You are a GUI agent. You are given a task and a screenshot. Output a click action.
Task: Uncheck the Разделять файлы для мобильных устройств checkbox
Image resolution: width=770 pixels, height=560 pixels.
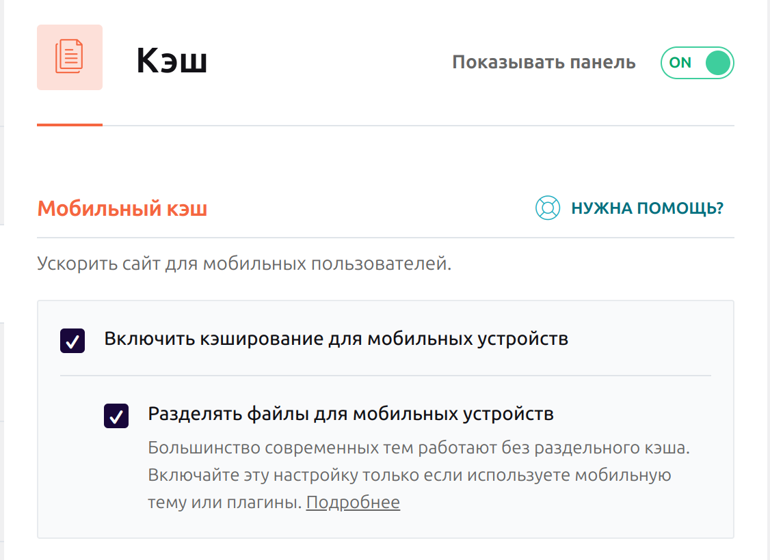coord(116,415)
